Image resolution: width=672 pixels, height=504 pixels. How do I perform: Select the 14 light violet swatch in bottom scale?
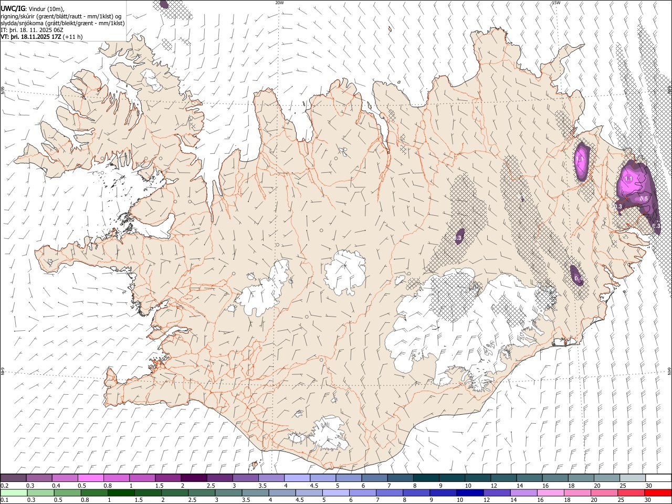tap(523, 492)
